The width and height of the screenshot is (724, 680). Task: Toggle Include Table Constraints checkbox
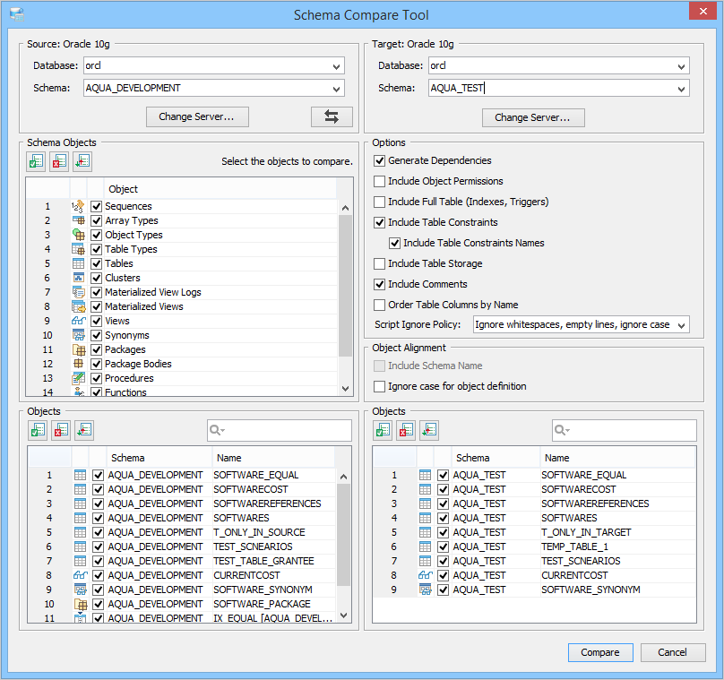380,222
